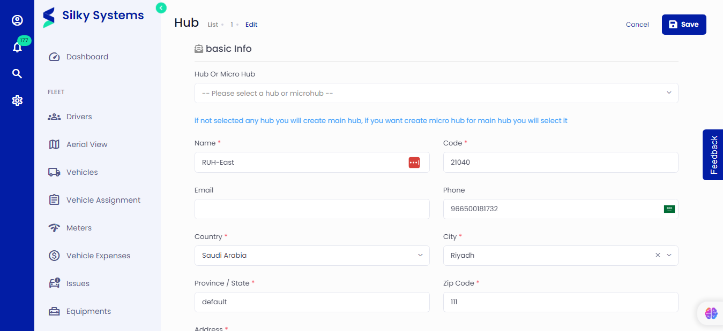Viewport: 723px width, 331px height.
Task: Navigate to Drivers in the sidebar
Action: tap(79, 117)
